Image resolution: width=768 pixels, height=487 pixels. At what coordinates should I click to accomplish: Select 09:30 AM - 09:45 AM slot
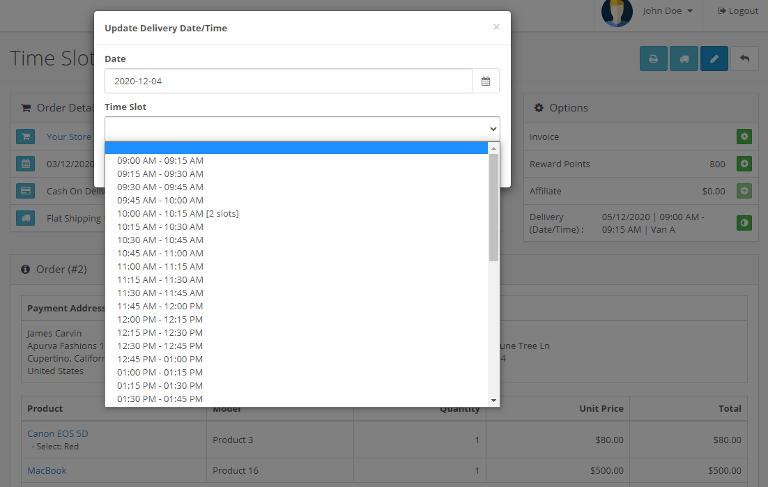point(296,187)
